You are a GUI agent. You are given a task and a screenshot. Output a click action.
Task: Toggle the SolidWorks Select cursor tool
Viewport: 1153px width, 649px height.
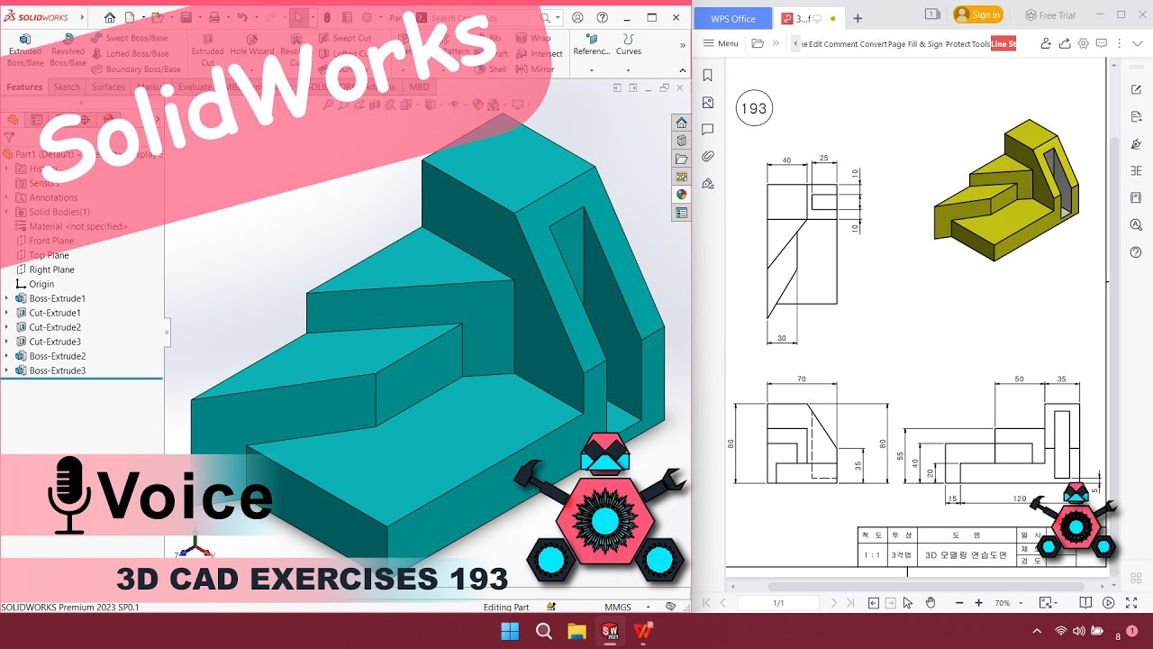[x=299, y=17]
